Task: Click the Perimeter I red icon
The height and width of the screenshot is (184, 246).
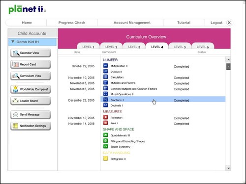Action: coord(105,117)
